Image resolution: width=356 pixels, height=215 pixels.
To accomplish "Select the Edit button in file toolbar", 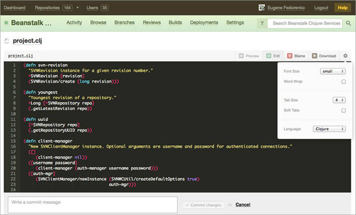I will pos(273,56).
